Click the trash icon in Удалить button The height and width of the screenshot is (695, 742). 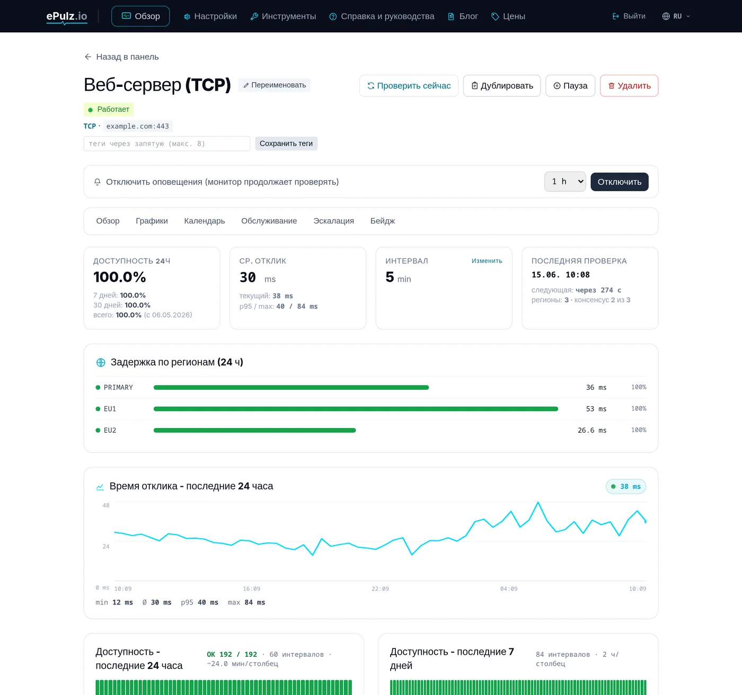[612, 86]
